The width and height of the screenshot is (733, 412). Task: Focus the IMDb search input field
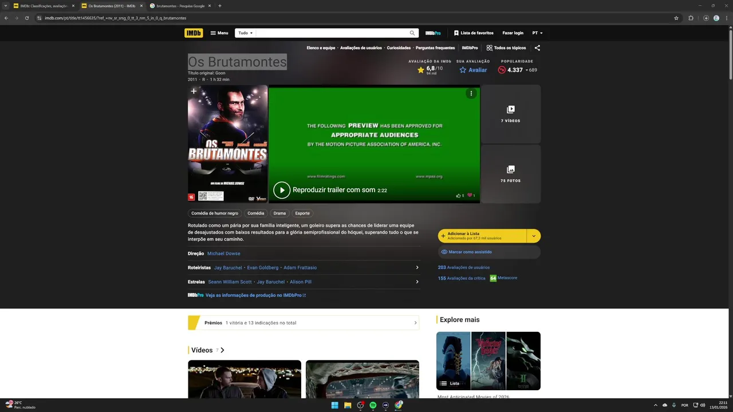click(x=332, y=33)
